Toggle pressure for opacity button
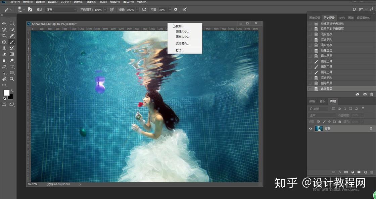 [x=112, y=10]
